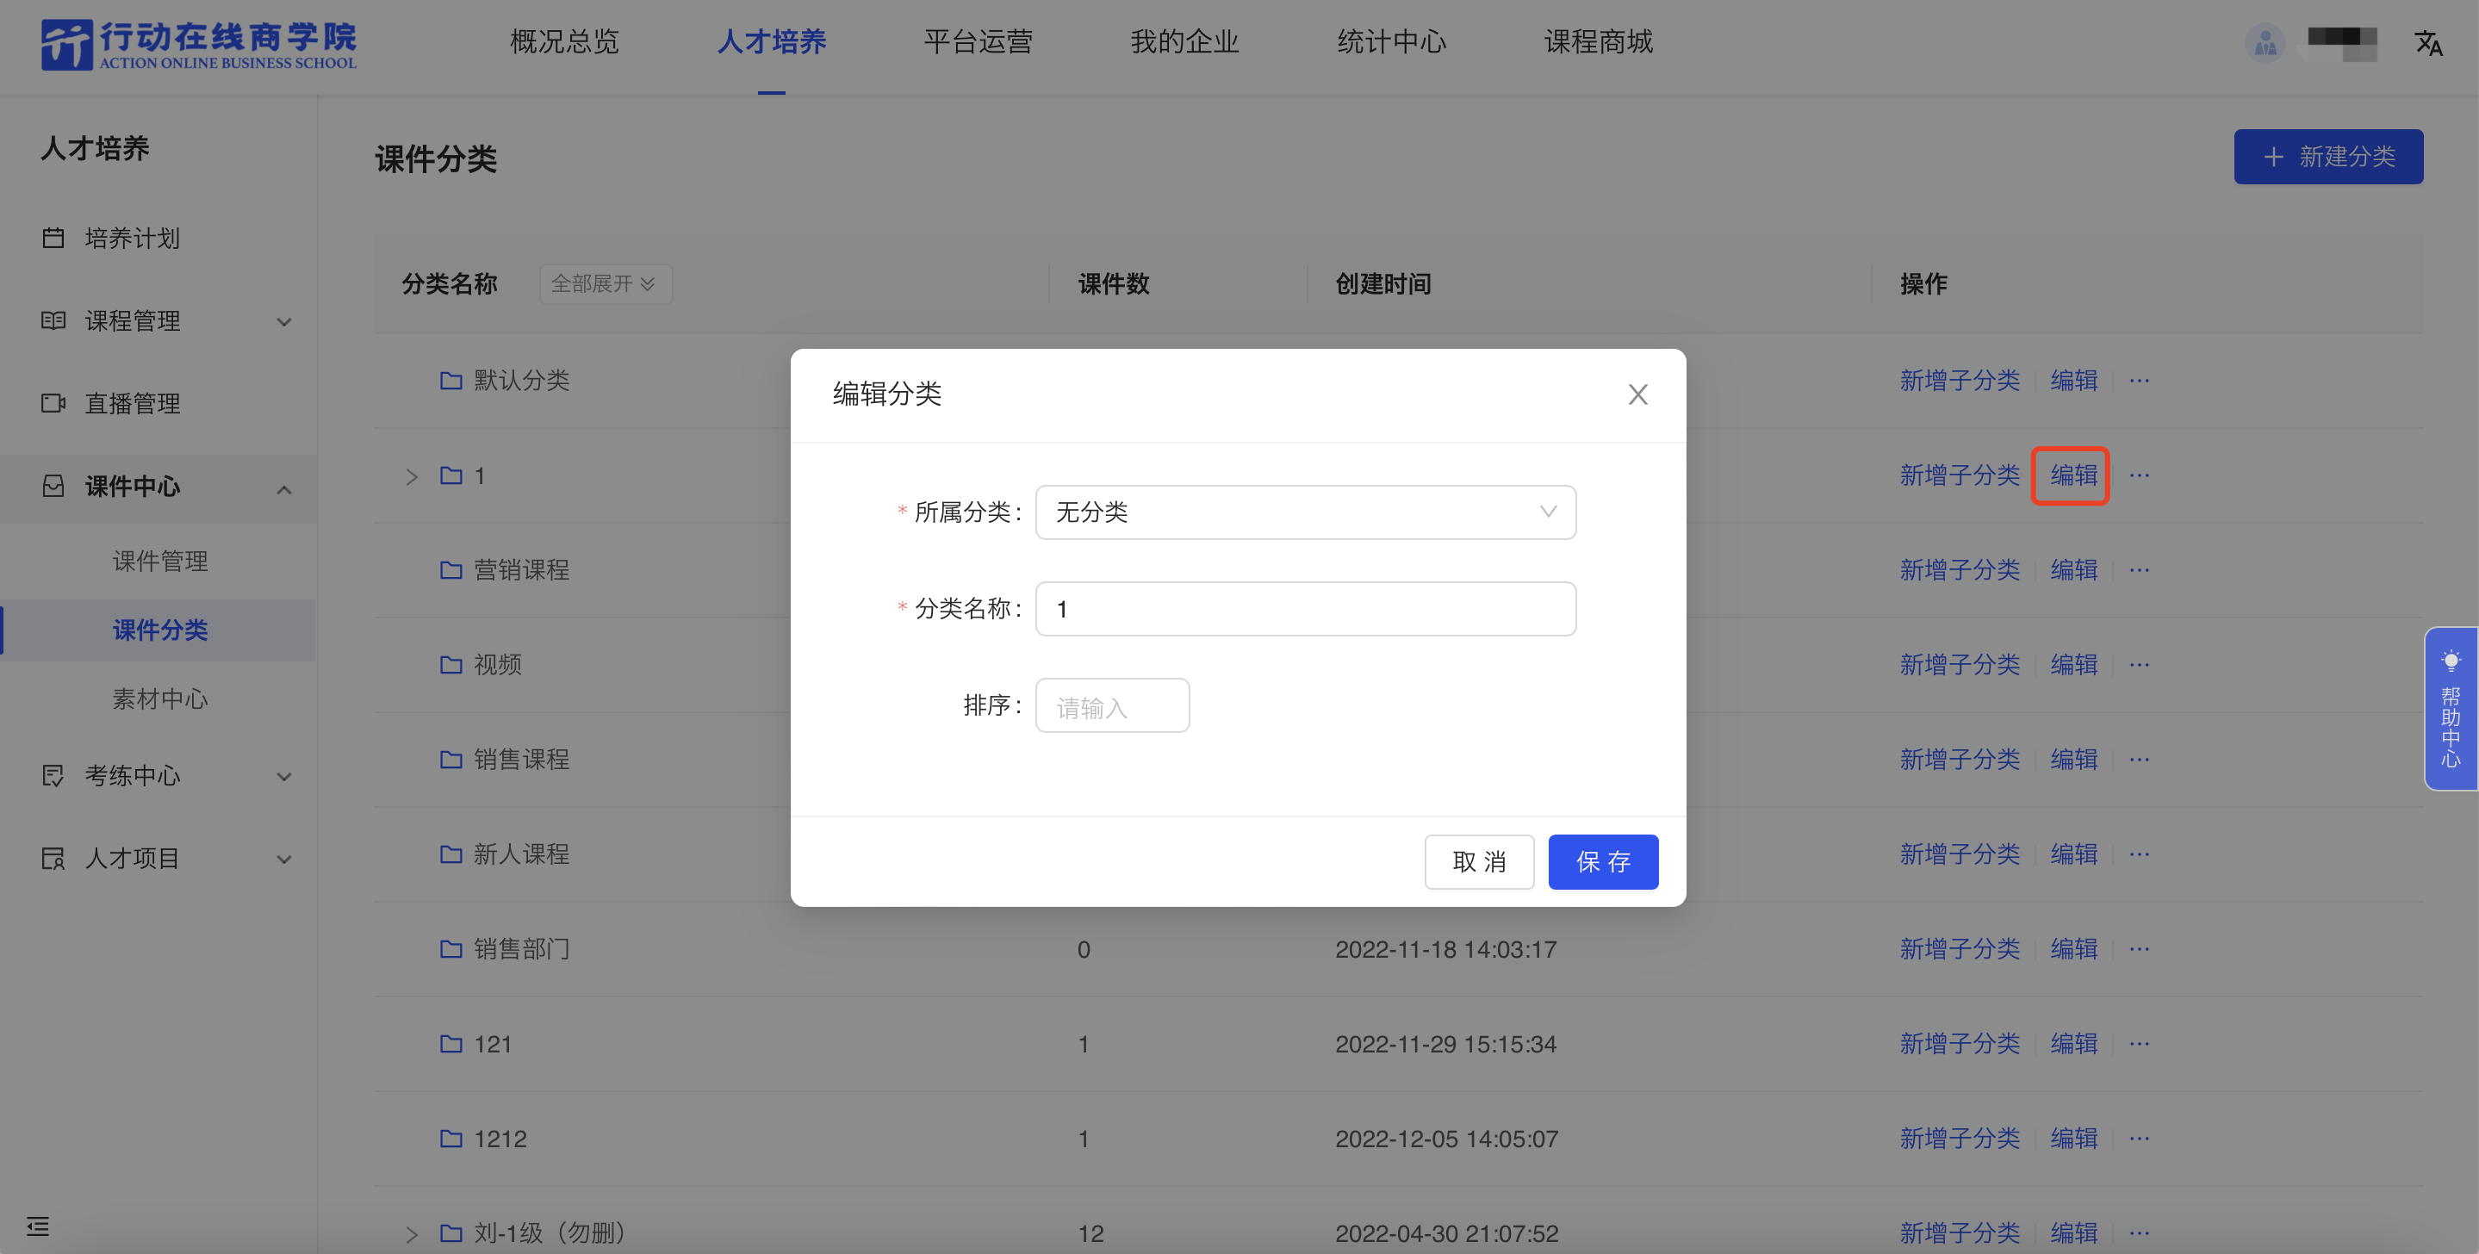The height and width of the screenshot is (1254, 2479).
Task: Click 新增子分类 for 1212 row
Action: (1960, 1139)
